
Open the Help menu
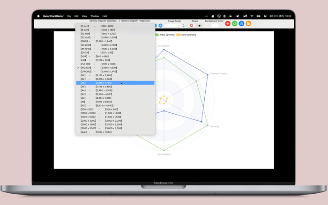tap(105, 16)
